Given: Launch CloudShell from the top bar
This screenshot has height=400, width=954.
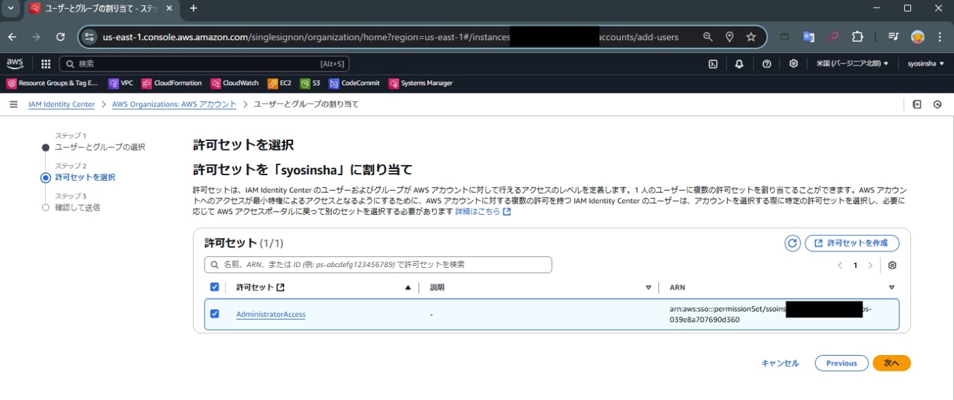Looking at the screenshot, I should (x=713, y=64).
